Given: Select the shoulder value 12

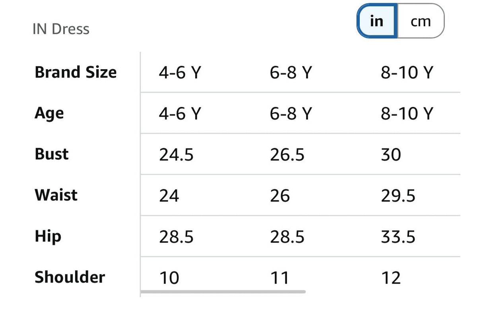Looking at the screenshot, I should 391,278.
